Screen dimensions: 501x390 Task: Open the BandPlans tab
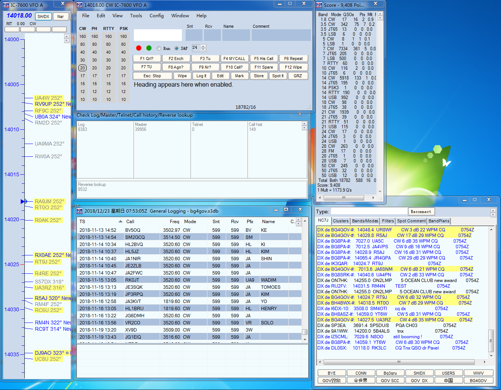point(439,221)
